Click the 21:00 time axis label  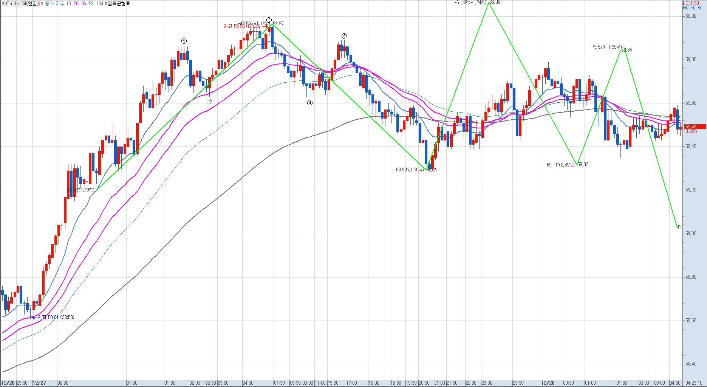pyautogui.click(x=440, y=383)
